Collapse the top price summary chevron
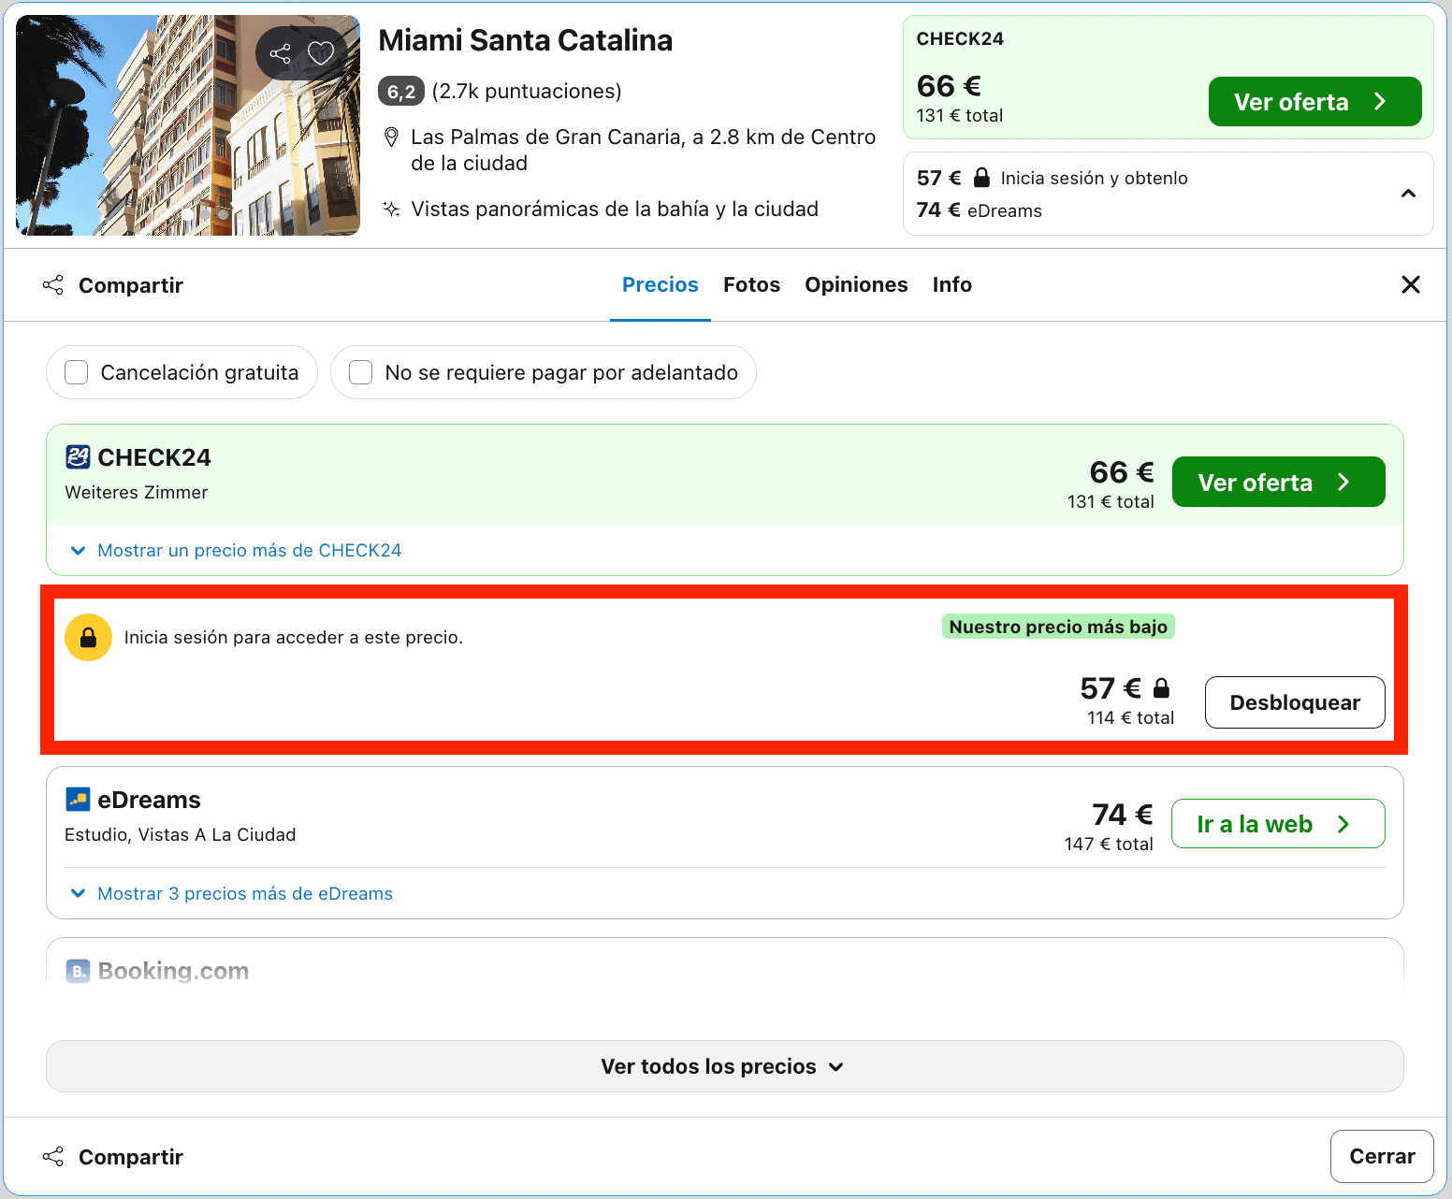 click(x=1408, y=194)
